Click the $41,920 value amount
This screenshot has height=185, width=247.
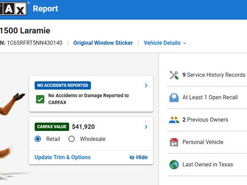(84, 127)
